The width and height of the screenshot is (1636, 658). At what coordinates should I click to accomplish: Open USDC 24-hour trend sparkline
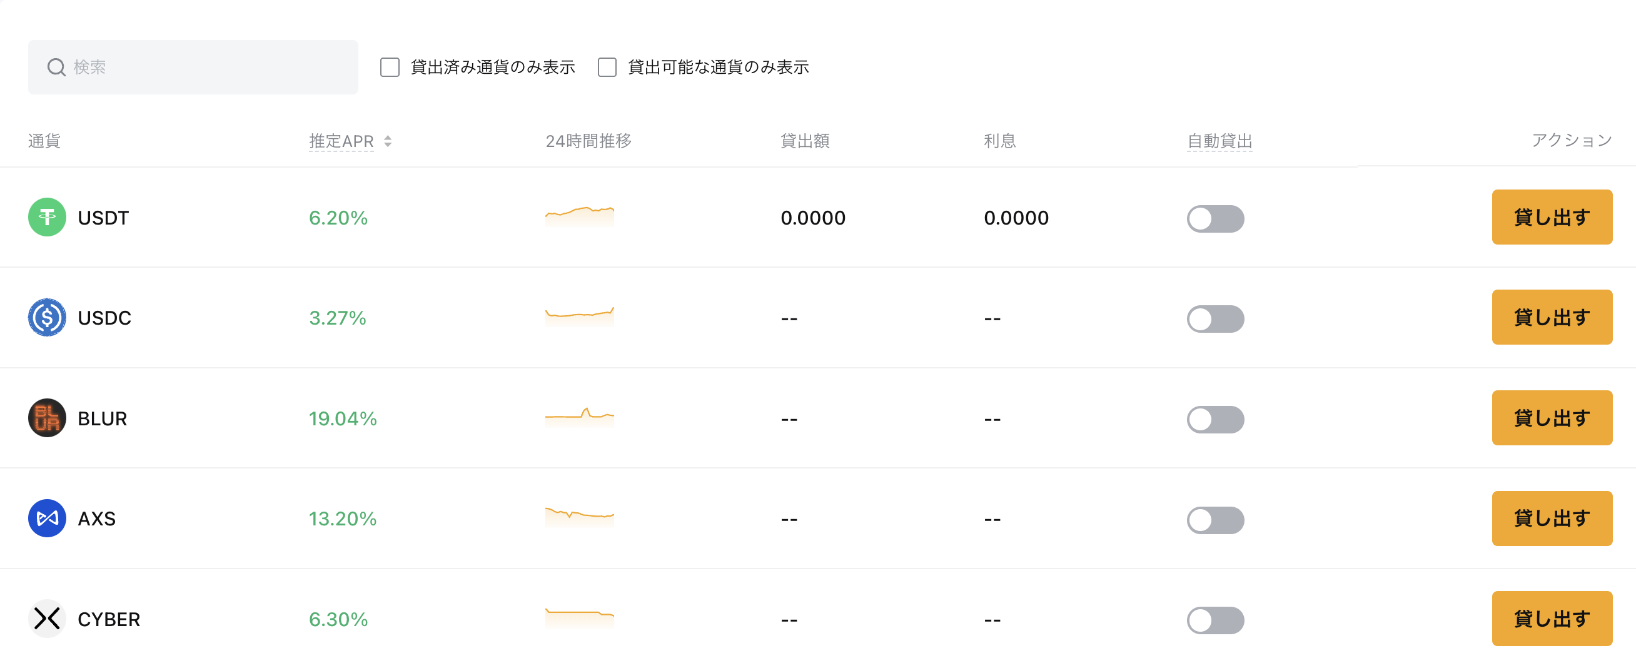point(580,316)
